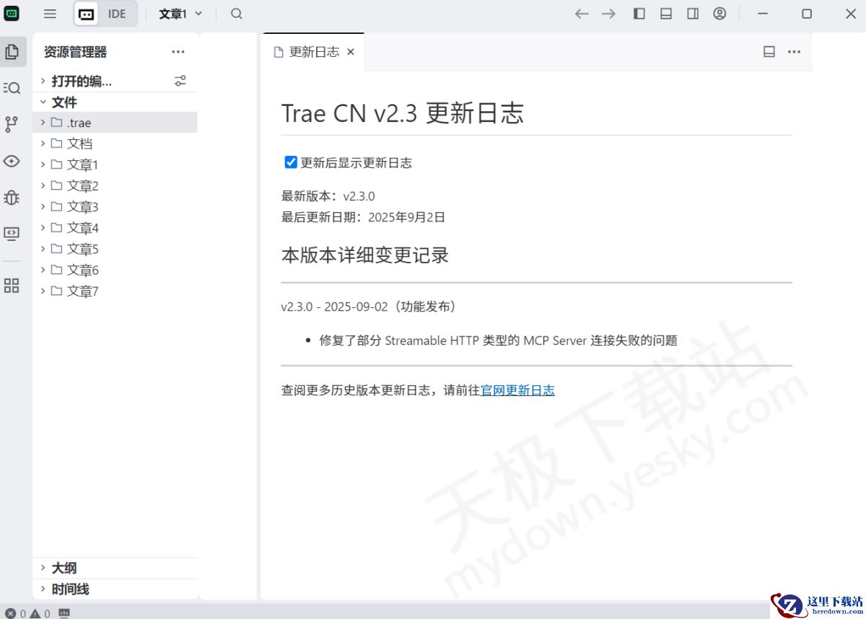Image resolution: width=866 pixels, height=619 pixels.
Task: Open the 文章1 workspace dropdown
Action: [180, 13]
